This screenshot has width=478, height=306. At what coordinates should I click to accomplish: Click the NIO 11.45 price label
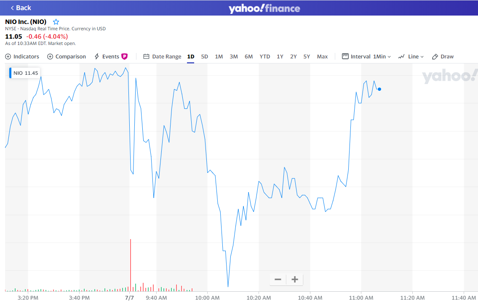tap(25, 73)
